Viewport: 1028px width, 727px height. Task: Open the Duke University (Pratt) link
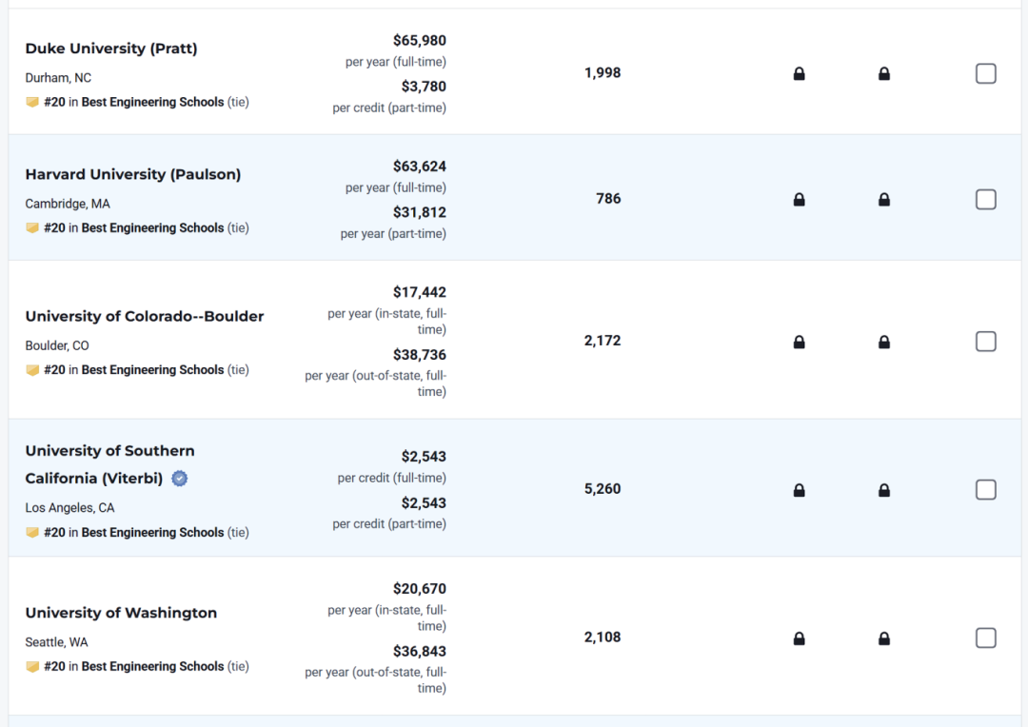(111, 49)
